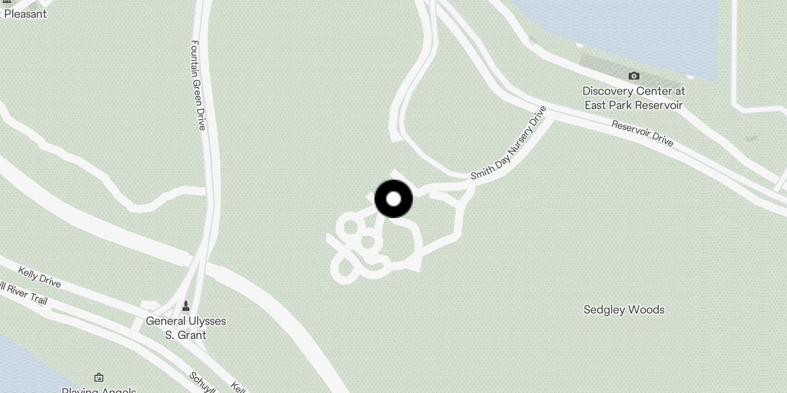Select the Playing Angels text label
Viewport: 787px width, 393px height.
pos(98,391)
